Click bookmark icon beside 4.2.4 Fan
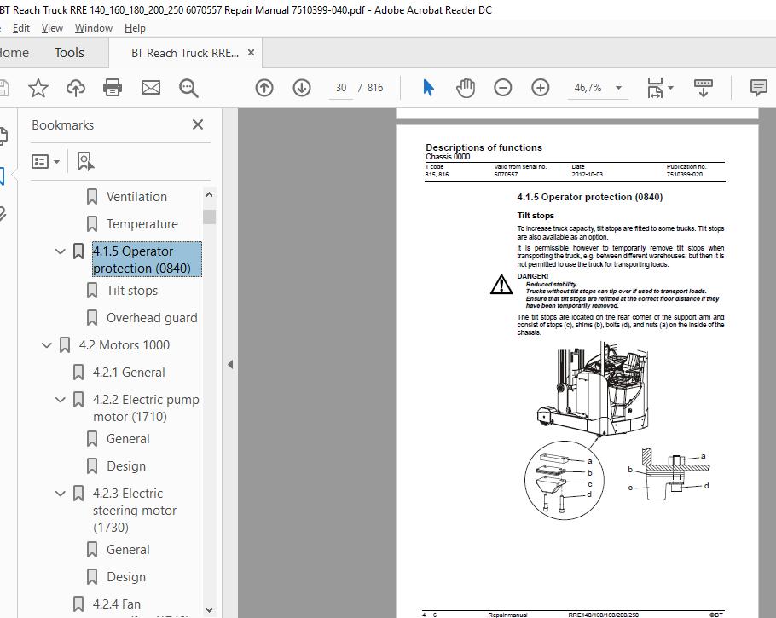 [78, 604]
